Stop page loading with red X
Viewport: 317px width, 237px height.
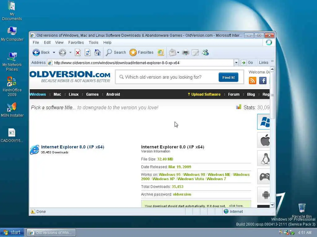78,52
